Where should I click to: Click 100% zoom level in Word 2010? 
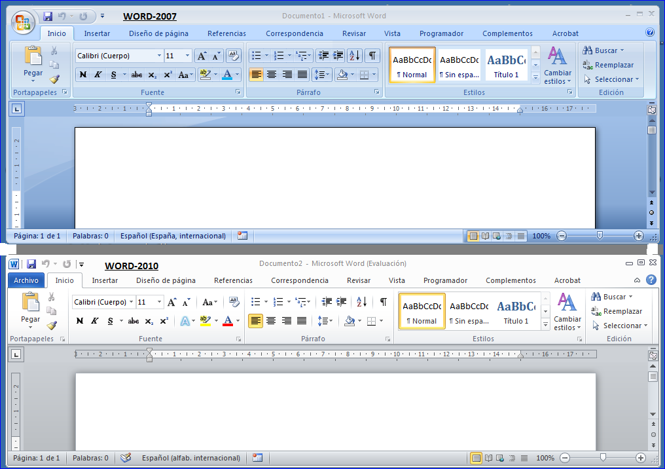coord(545,458)
